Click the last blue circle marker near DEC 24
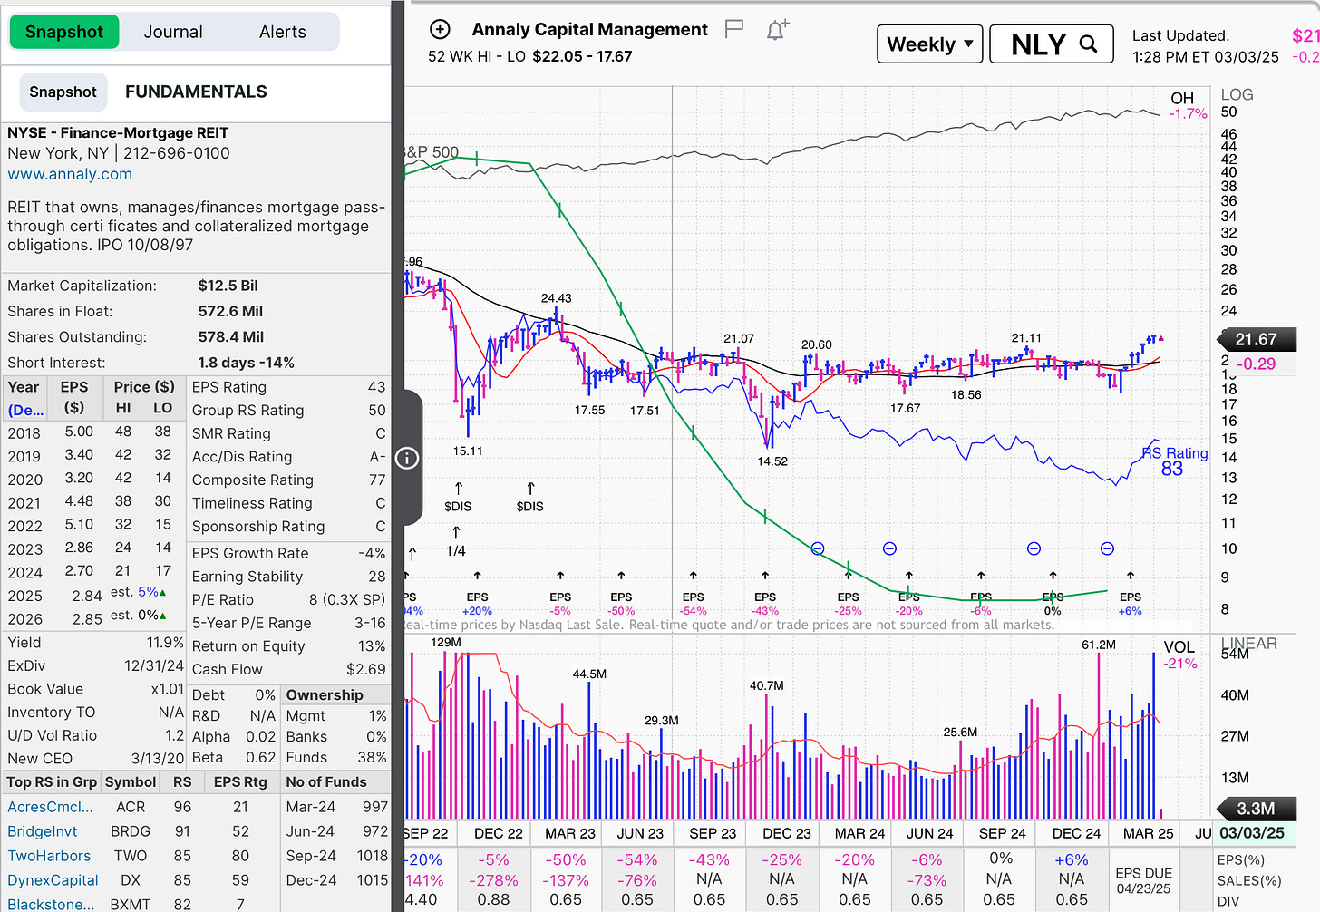The height and width of the screenshot is (912, 1320). 1107,548
